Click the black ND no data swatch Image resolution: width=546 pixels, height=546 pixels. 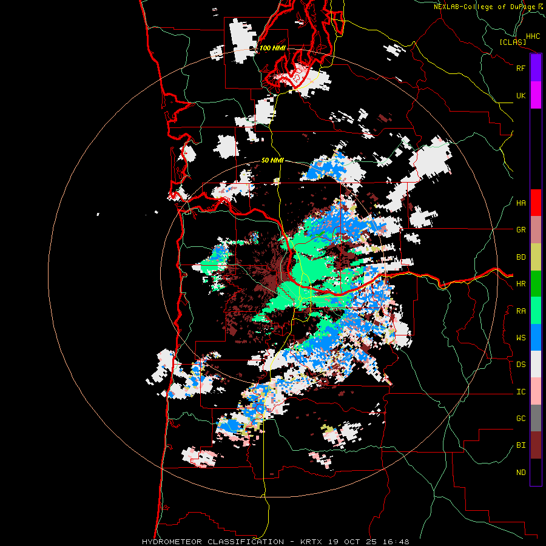click(536, 472)
